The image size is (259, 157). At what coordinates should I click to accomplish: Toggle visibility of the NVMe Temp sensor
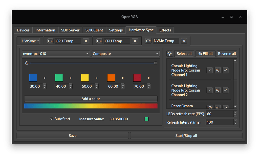148,41
